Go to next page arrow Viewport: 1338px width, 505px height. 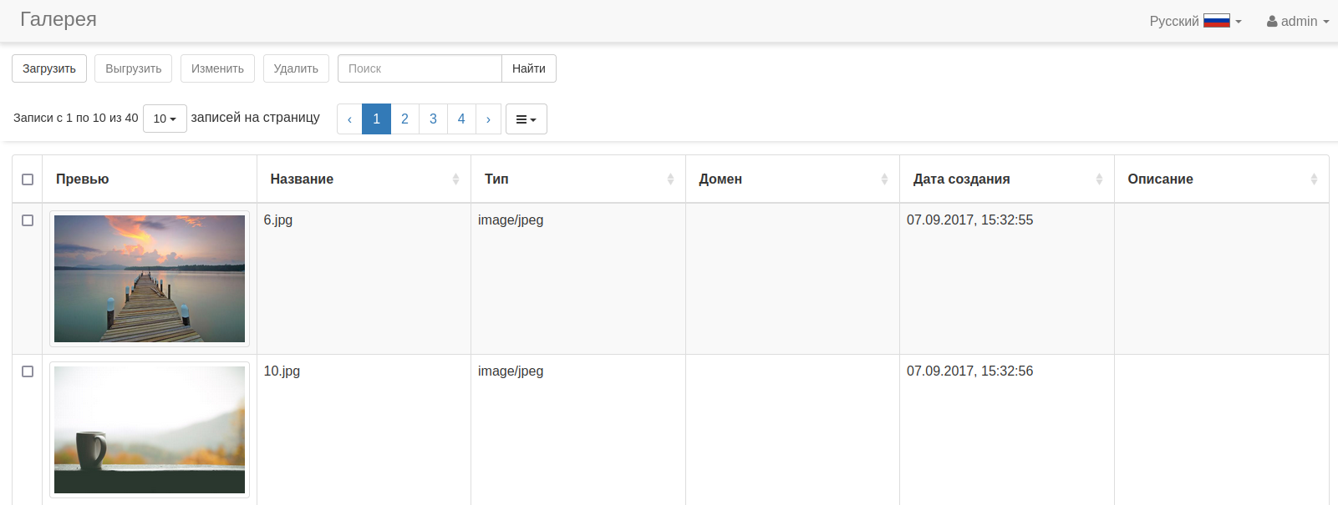tap(488, 119)
